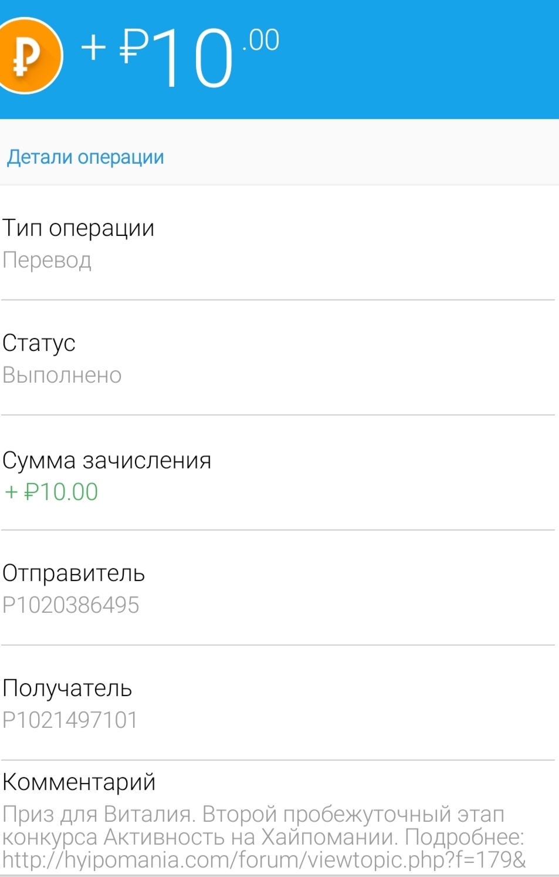The width and height of the screenshot is (559, 877).
Task: Select the Выполнено status value
Action: (x=62, y=375)
